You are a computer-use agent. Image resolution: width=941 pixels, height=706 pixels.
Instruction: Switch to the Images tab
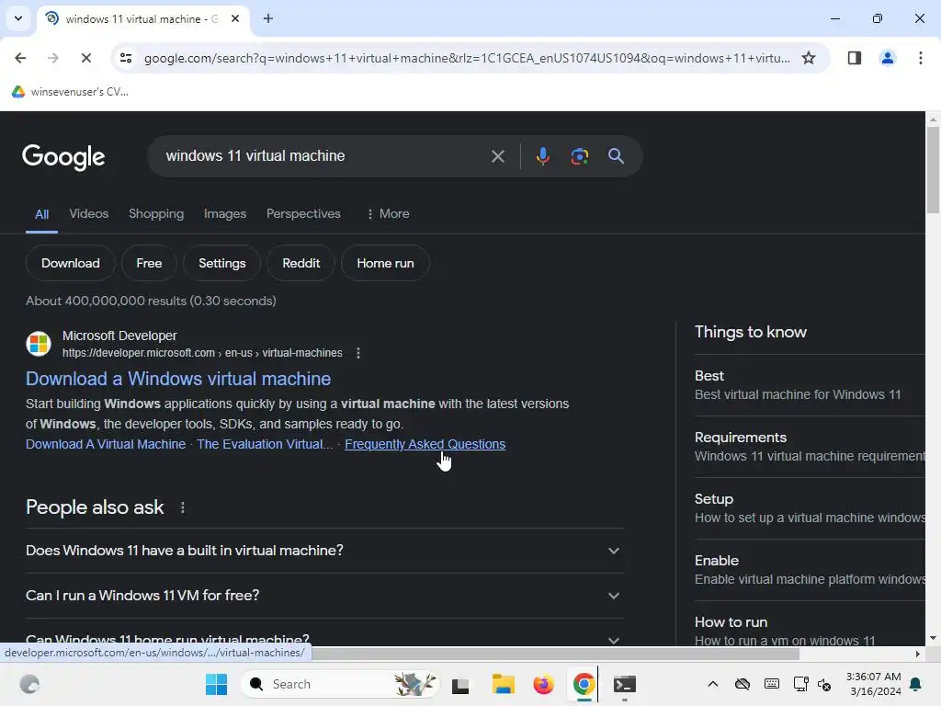tap(225, 213)
